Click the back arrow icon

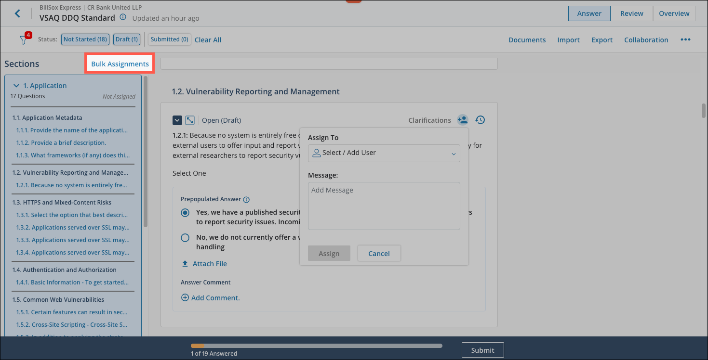coord(17,13)
